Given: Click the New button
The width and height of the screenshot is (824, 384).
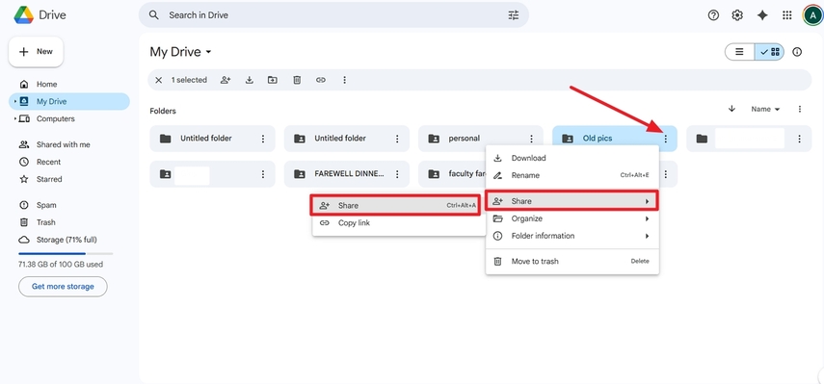Looking at the screenshot, I should 36,52.
